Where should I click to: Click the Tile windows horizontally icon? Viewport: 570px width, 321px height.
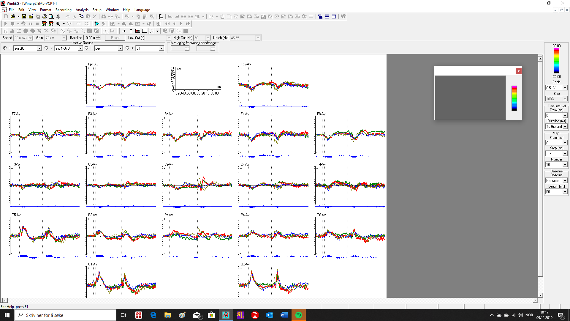[x=327, y=17]
